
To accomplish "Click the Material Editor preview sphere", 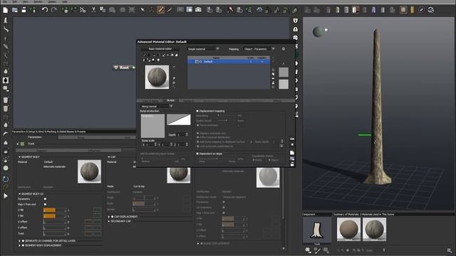I will [x=157, y=77].
